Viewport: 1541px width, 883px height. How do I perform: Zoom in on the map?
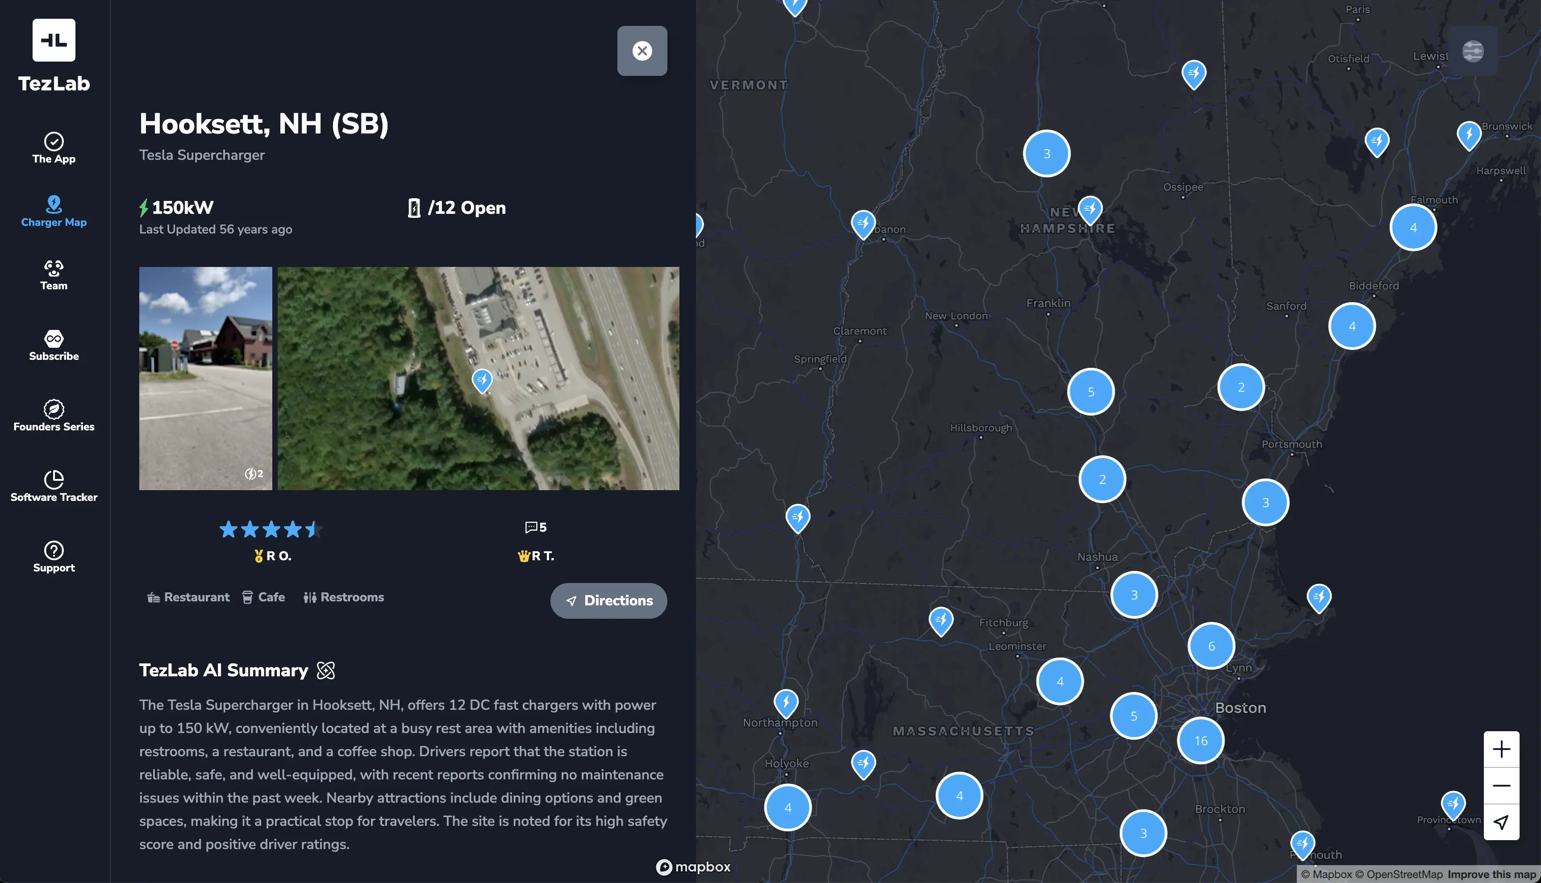click(1501, 750)
